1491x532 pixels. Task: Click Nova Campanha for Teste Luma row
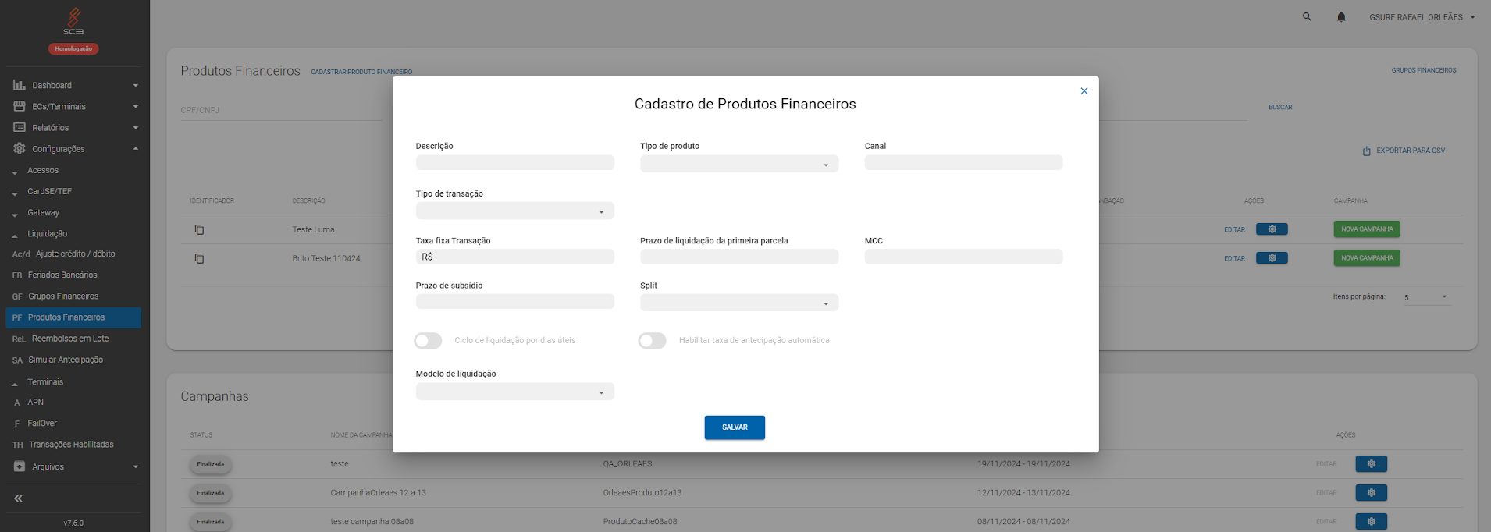click(x=1367, y=229)
